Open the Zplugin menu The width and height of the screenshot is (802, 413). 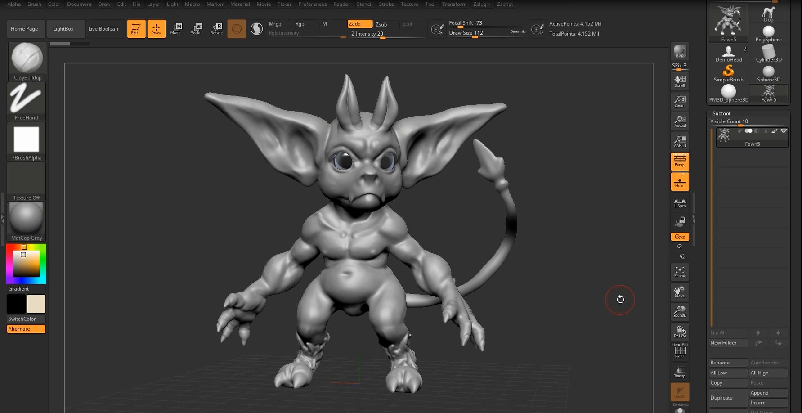(482, 4)
